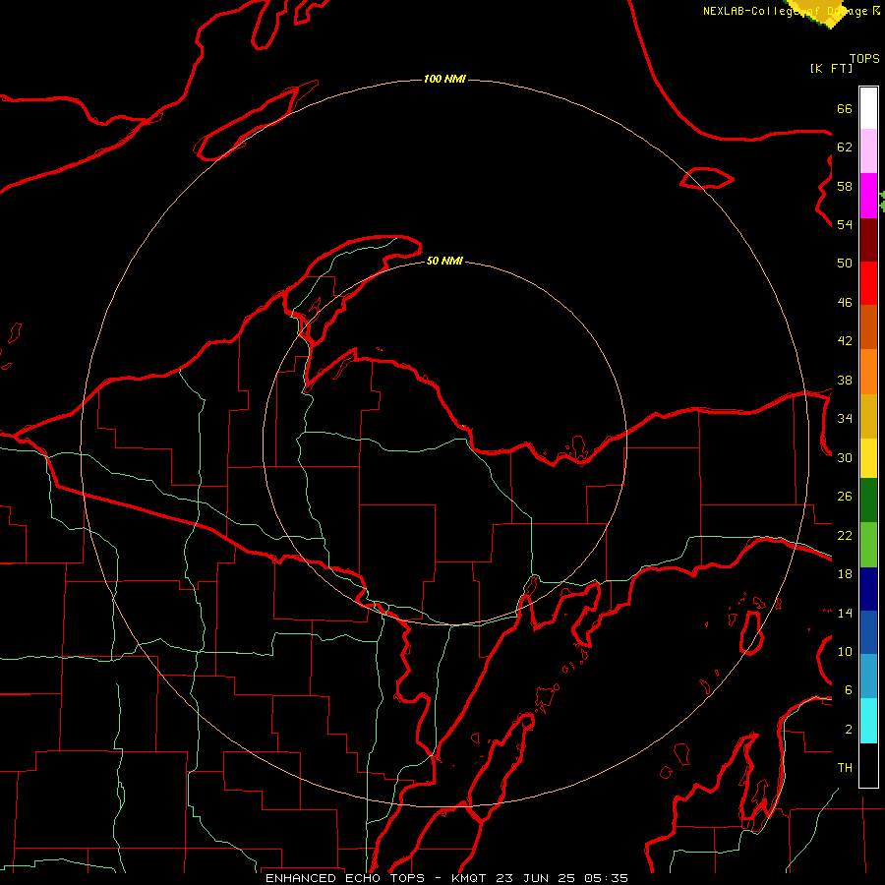Click the "[K FT]" units label
Viewport: 885px width, 885px height.
click(831, 68)
